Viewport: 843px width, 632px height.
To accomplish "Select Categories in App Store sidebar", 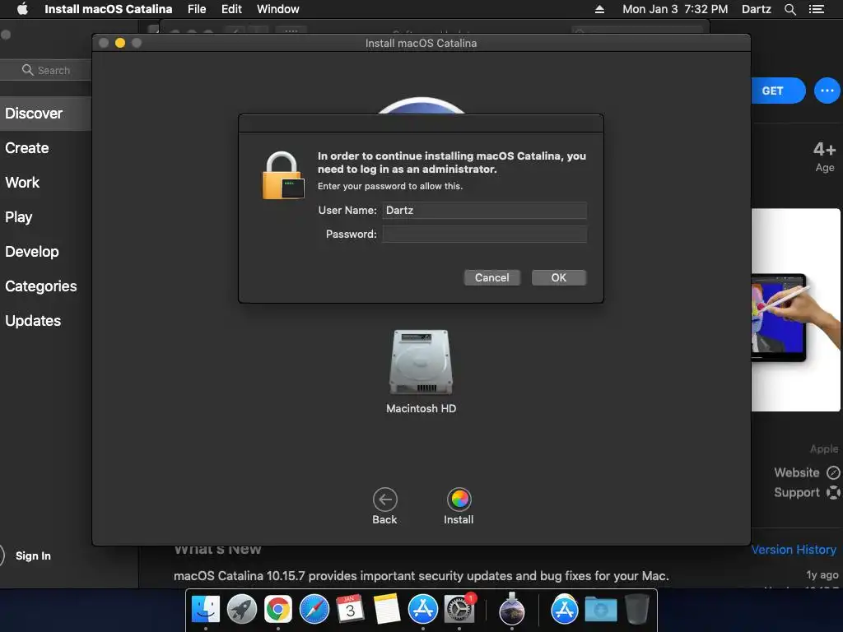I will pyautogui.click(x=41, y=286).
